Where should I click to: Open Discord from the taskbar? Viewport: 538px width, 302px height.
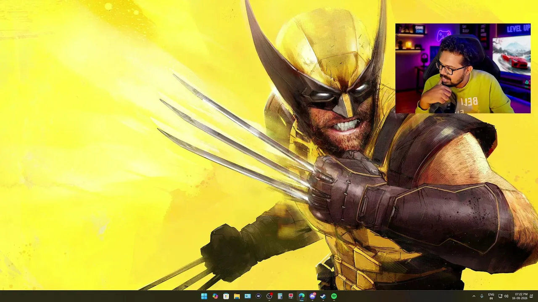click(x=312, y=296)
